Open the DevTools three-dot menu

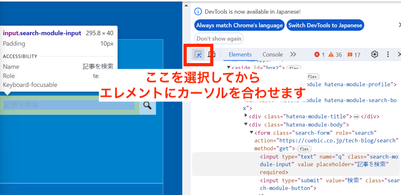[x=388, y=55]
